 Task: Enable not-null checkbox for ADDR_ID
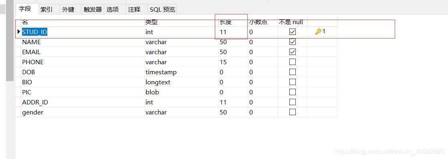pyautogui.click(x=292, y=102)
